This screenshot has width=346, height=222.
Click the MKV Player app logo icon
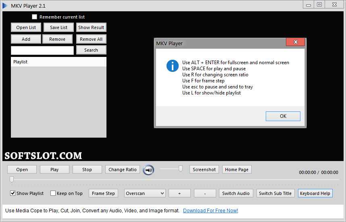click(x=4, y=6)
